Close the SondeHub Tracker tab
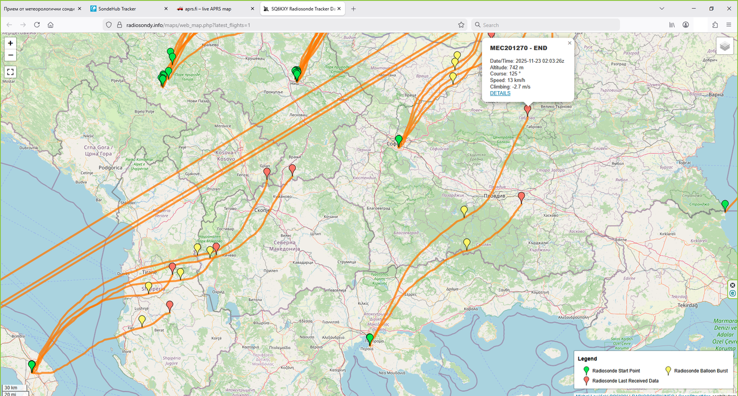This screenshot has width=738, height=396. pyautogui.click(x=166, y=9)
